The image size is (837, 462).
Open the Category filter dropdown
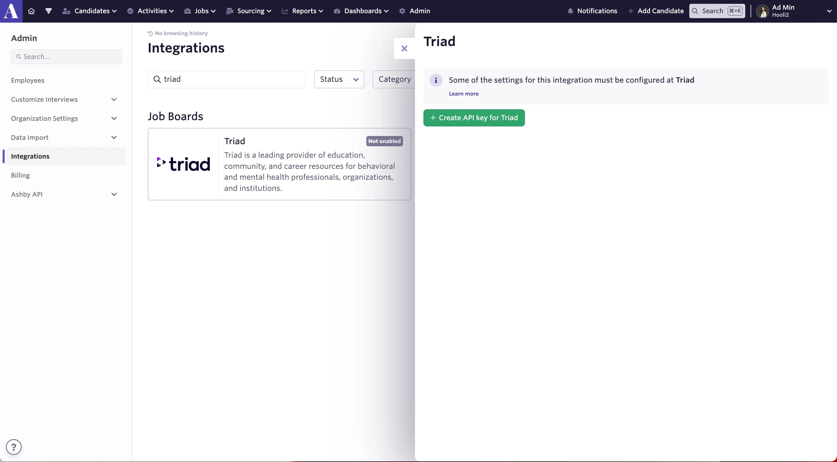pos(394,79)
